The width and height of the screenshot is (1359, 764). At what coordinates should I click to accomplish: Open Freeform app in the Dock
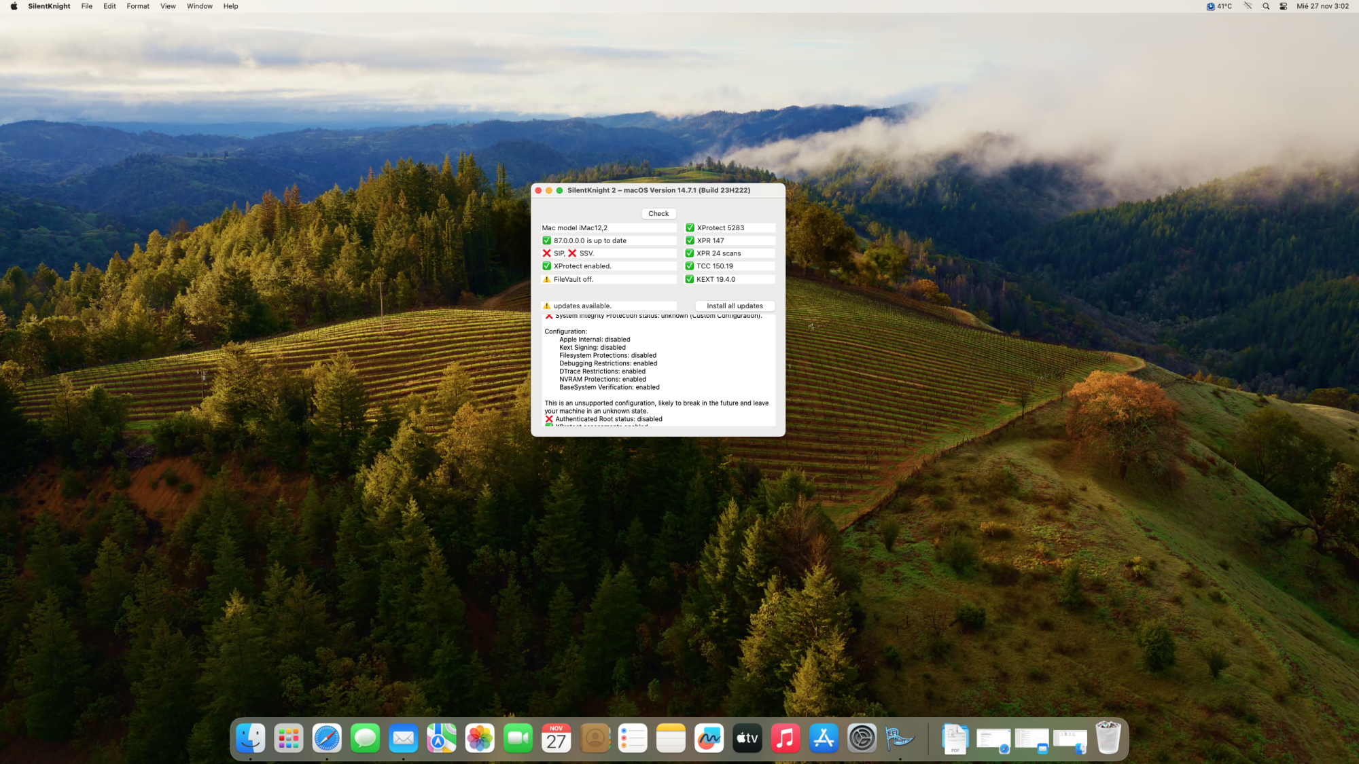point(709,738)
